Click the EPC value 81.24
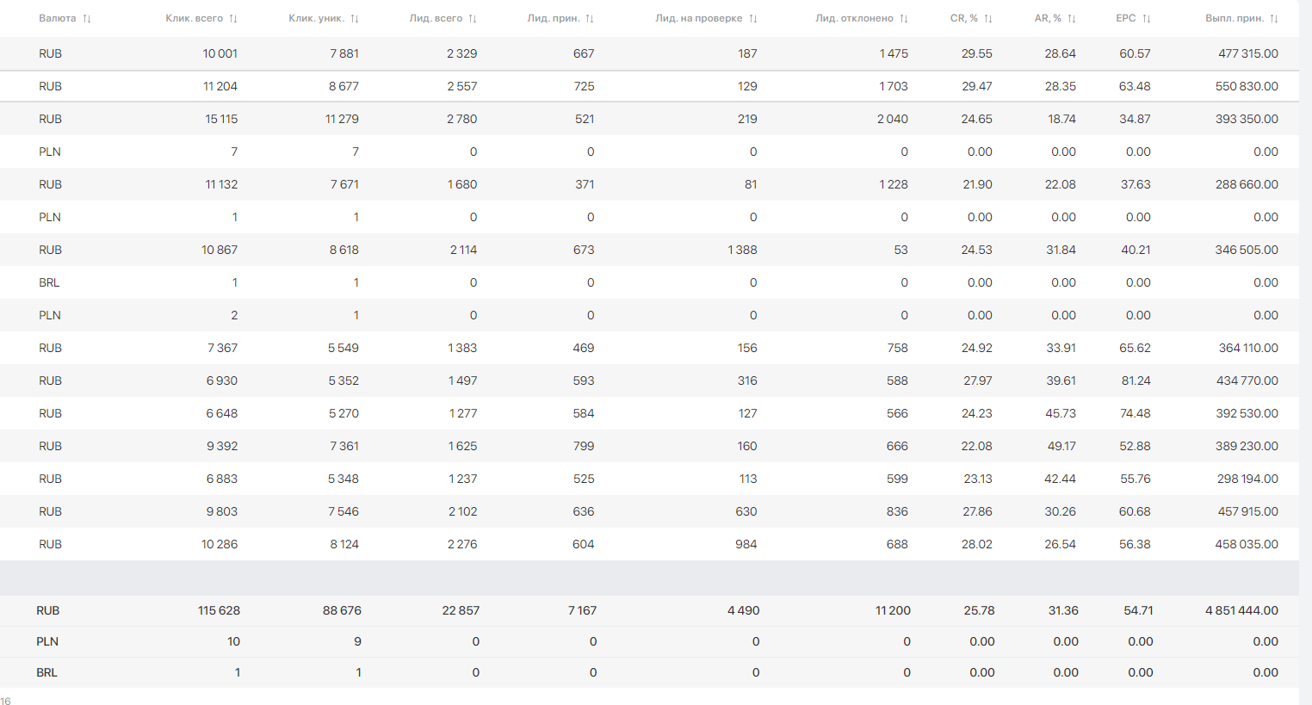 coord(1135,380)
